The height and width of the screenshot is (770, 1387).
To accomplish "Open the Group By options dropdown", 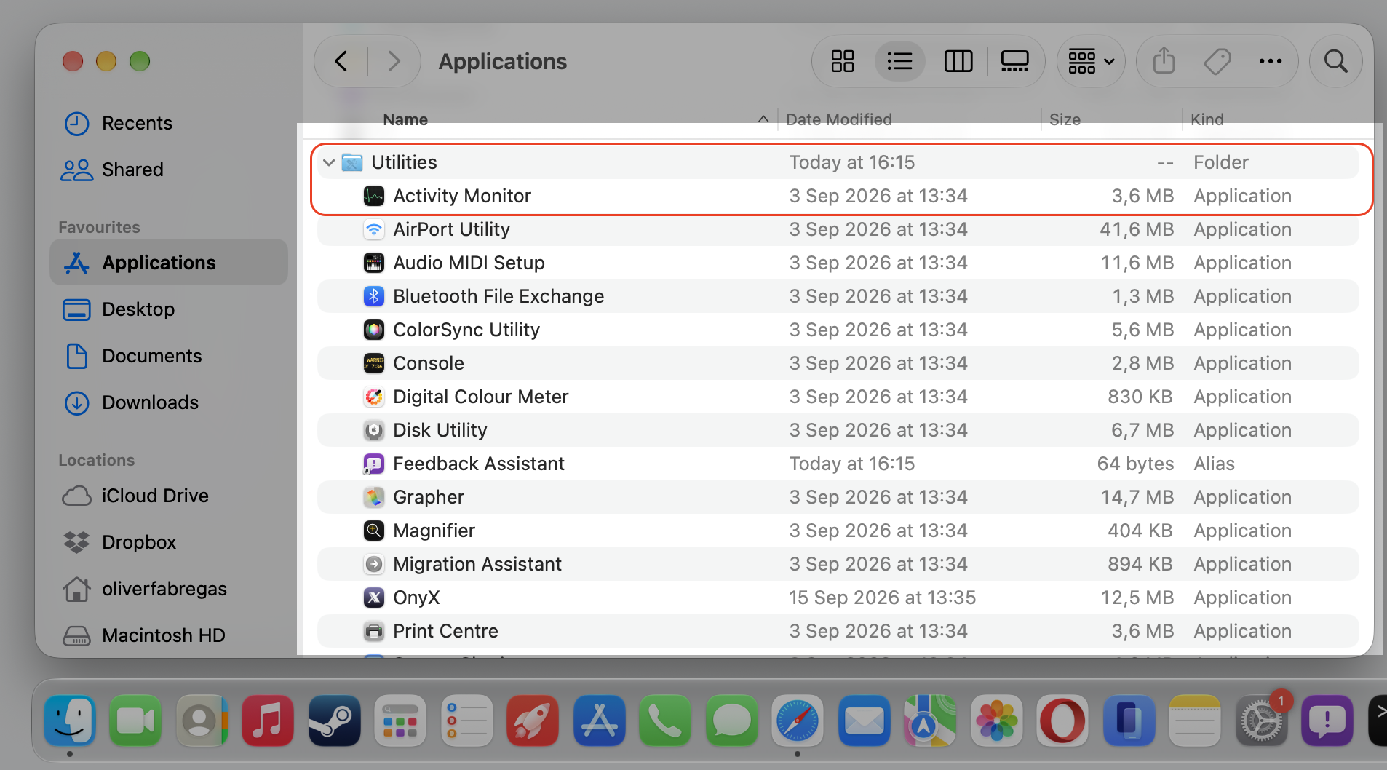I will tap(1090, 61).
